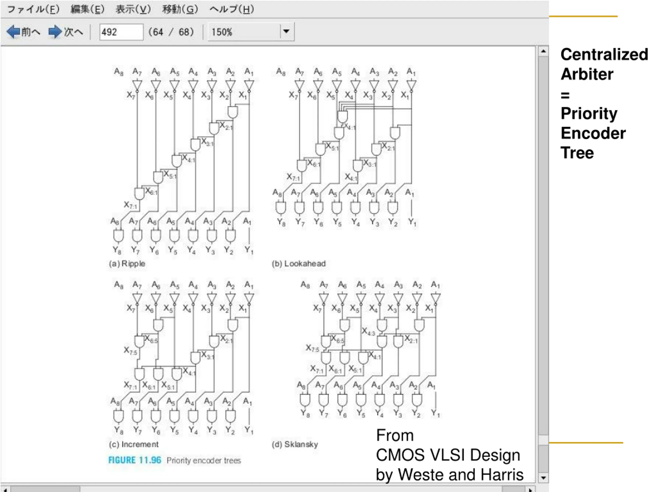Click the horizontal scrollbar left arrow

point(5,489)
